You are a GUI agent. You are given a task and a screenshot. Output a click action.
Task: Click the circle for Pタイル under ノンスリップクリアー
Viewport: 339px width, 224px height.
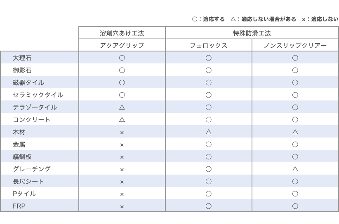point(295,194)
